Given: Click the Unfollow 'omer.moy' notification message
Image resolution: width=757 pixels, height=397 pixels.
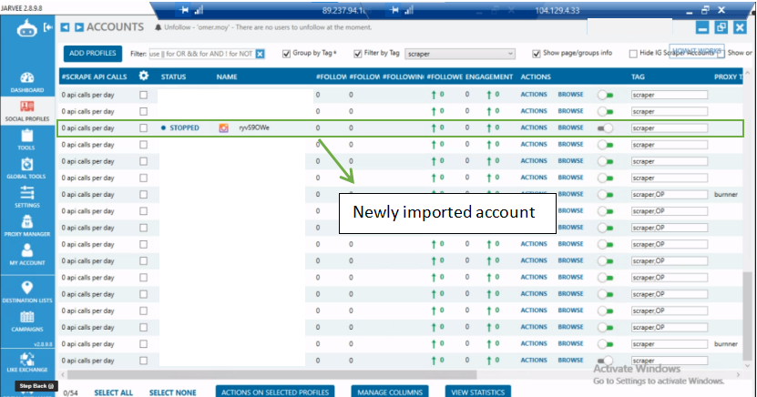Looking at the screenshot, I should point(268,27).
